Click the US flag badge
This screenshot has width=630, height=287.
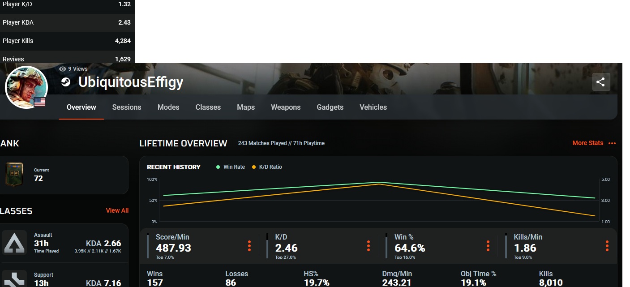40,102
